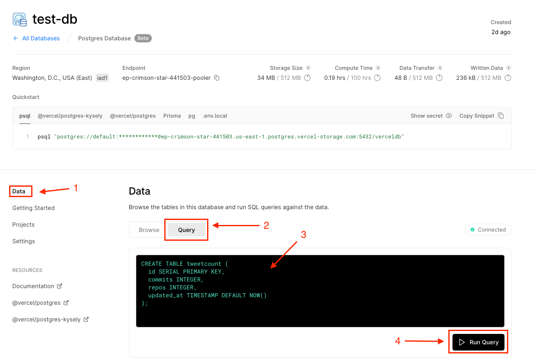Click the Storage Size usage pie indicator

coord(307,78)
